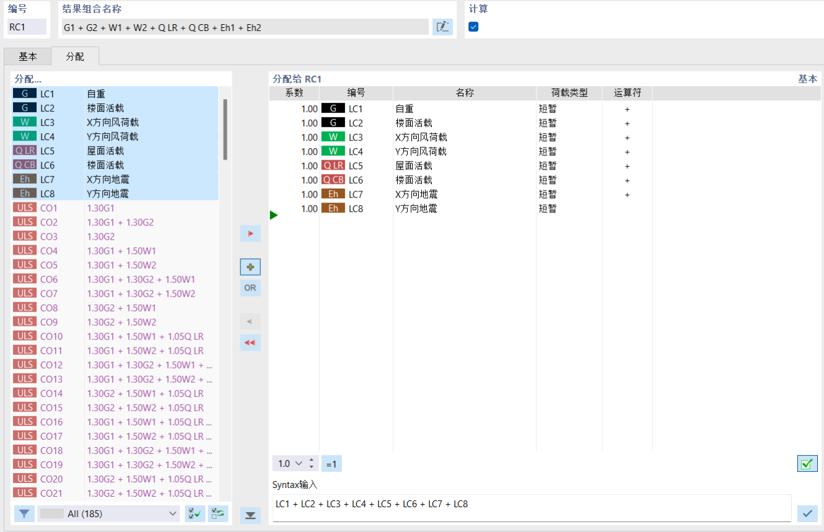The height and width of the screenshot is (532, 824).
Task: Click 楼面活载 of LC6 in the assigned table
Action: tap(414, 180)
